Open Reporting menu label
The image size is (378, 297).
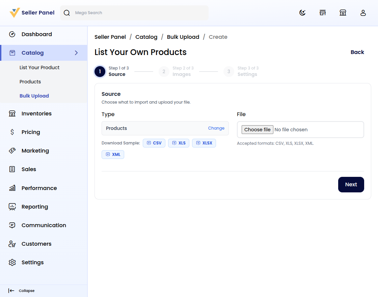point(35,207)
